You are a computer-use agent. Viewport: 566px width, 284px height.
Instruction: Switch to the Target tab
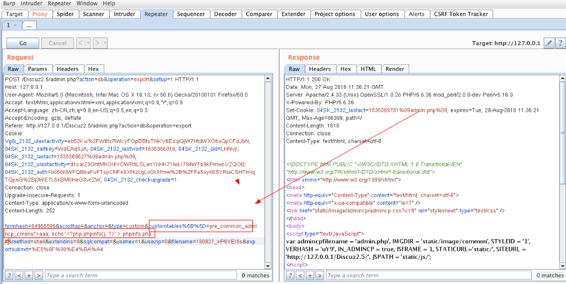click(x=14, y=14)
